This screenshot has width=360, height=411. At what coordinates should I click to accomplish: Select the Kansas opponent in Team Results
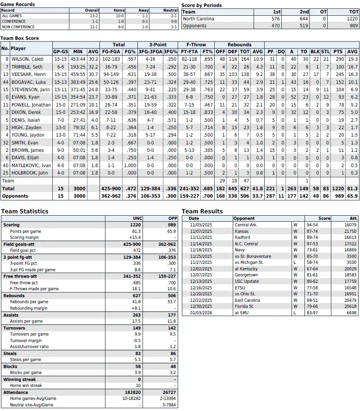241,231
